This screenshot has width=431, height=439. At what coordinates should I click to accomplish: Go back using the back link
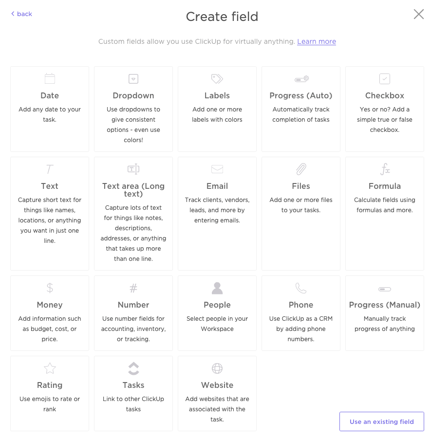[x=21, y=14]
